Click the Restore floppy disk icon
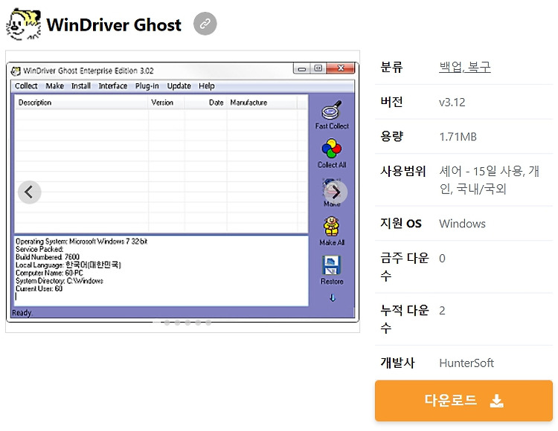 pos(331,265)
